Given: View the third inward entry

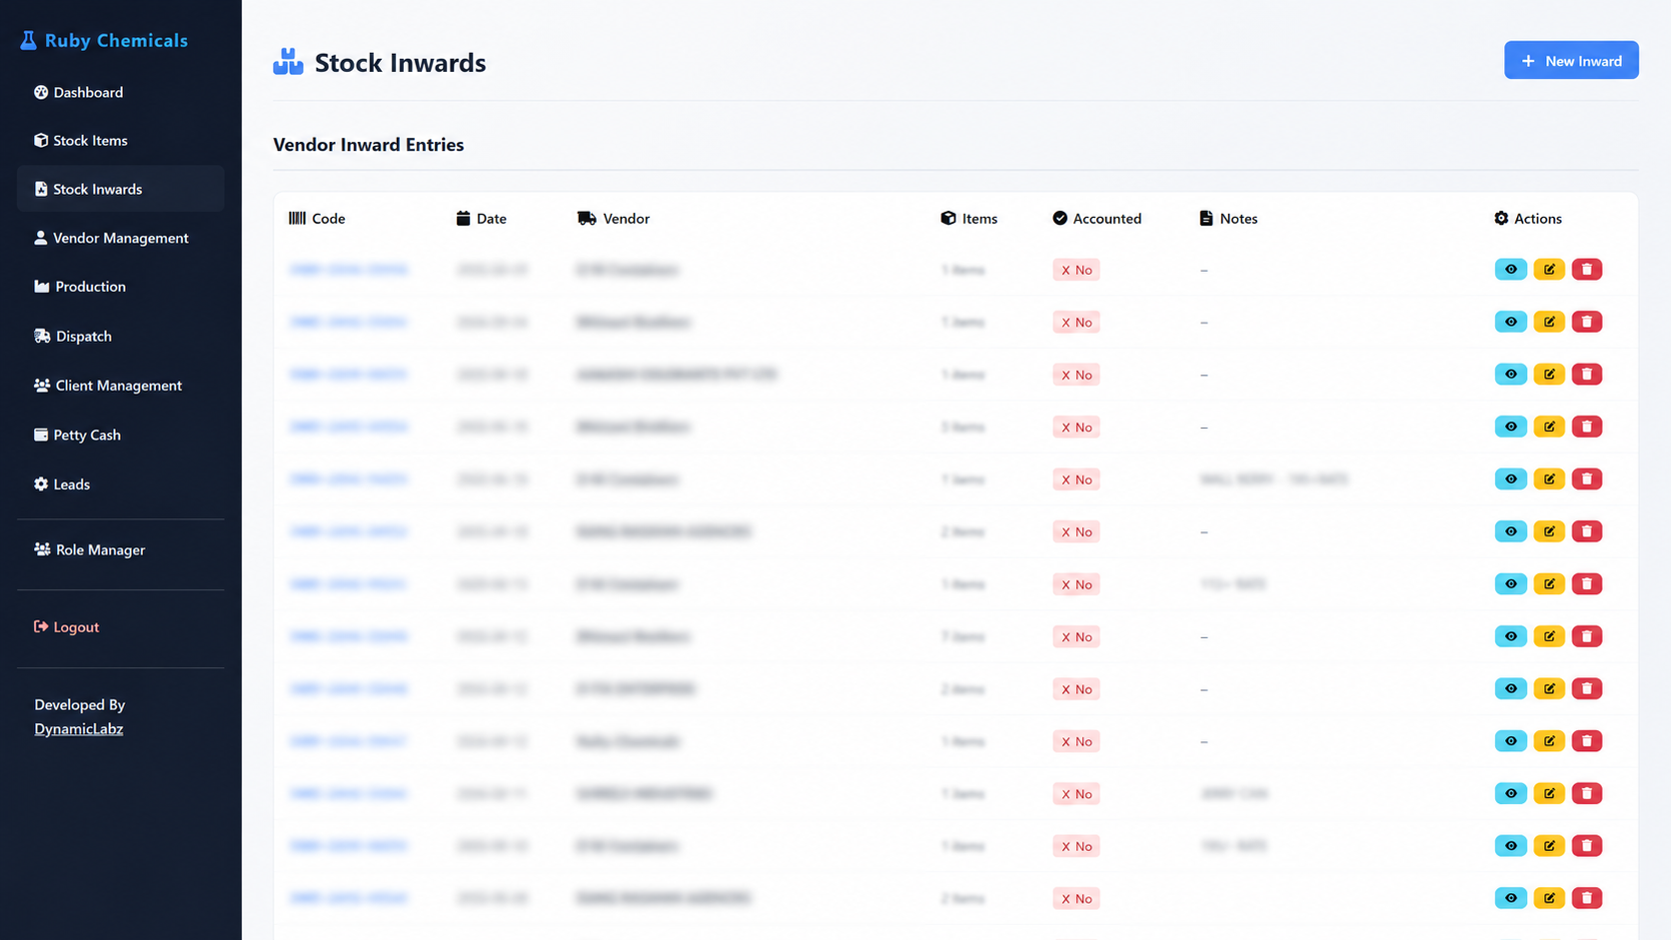Looking at the screenshot, I should click(1510, 375).
